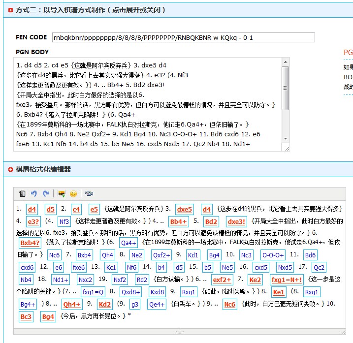Select the Nc3 move button

pos(246,255)
